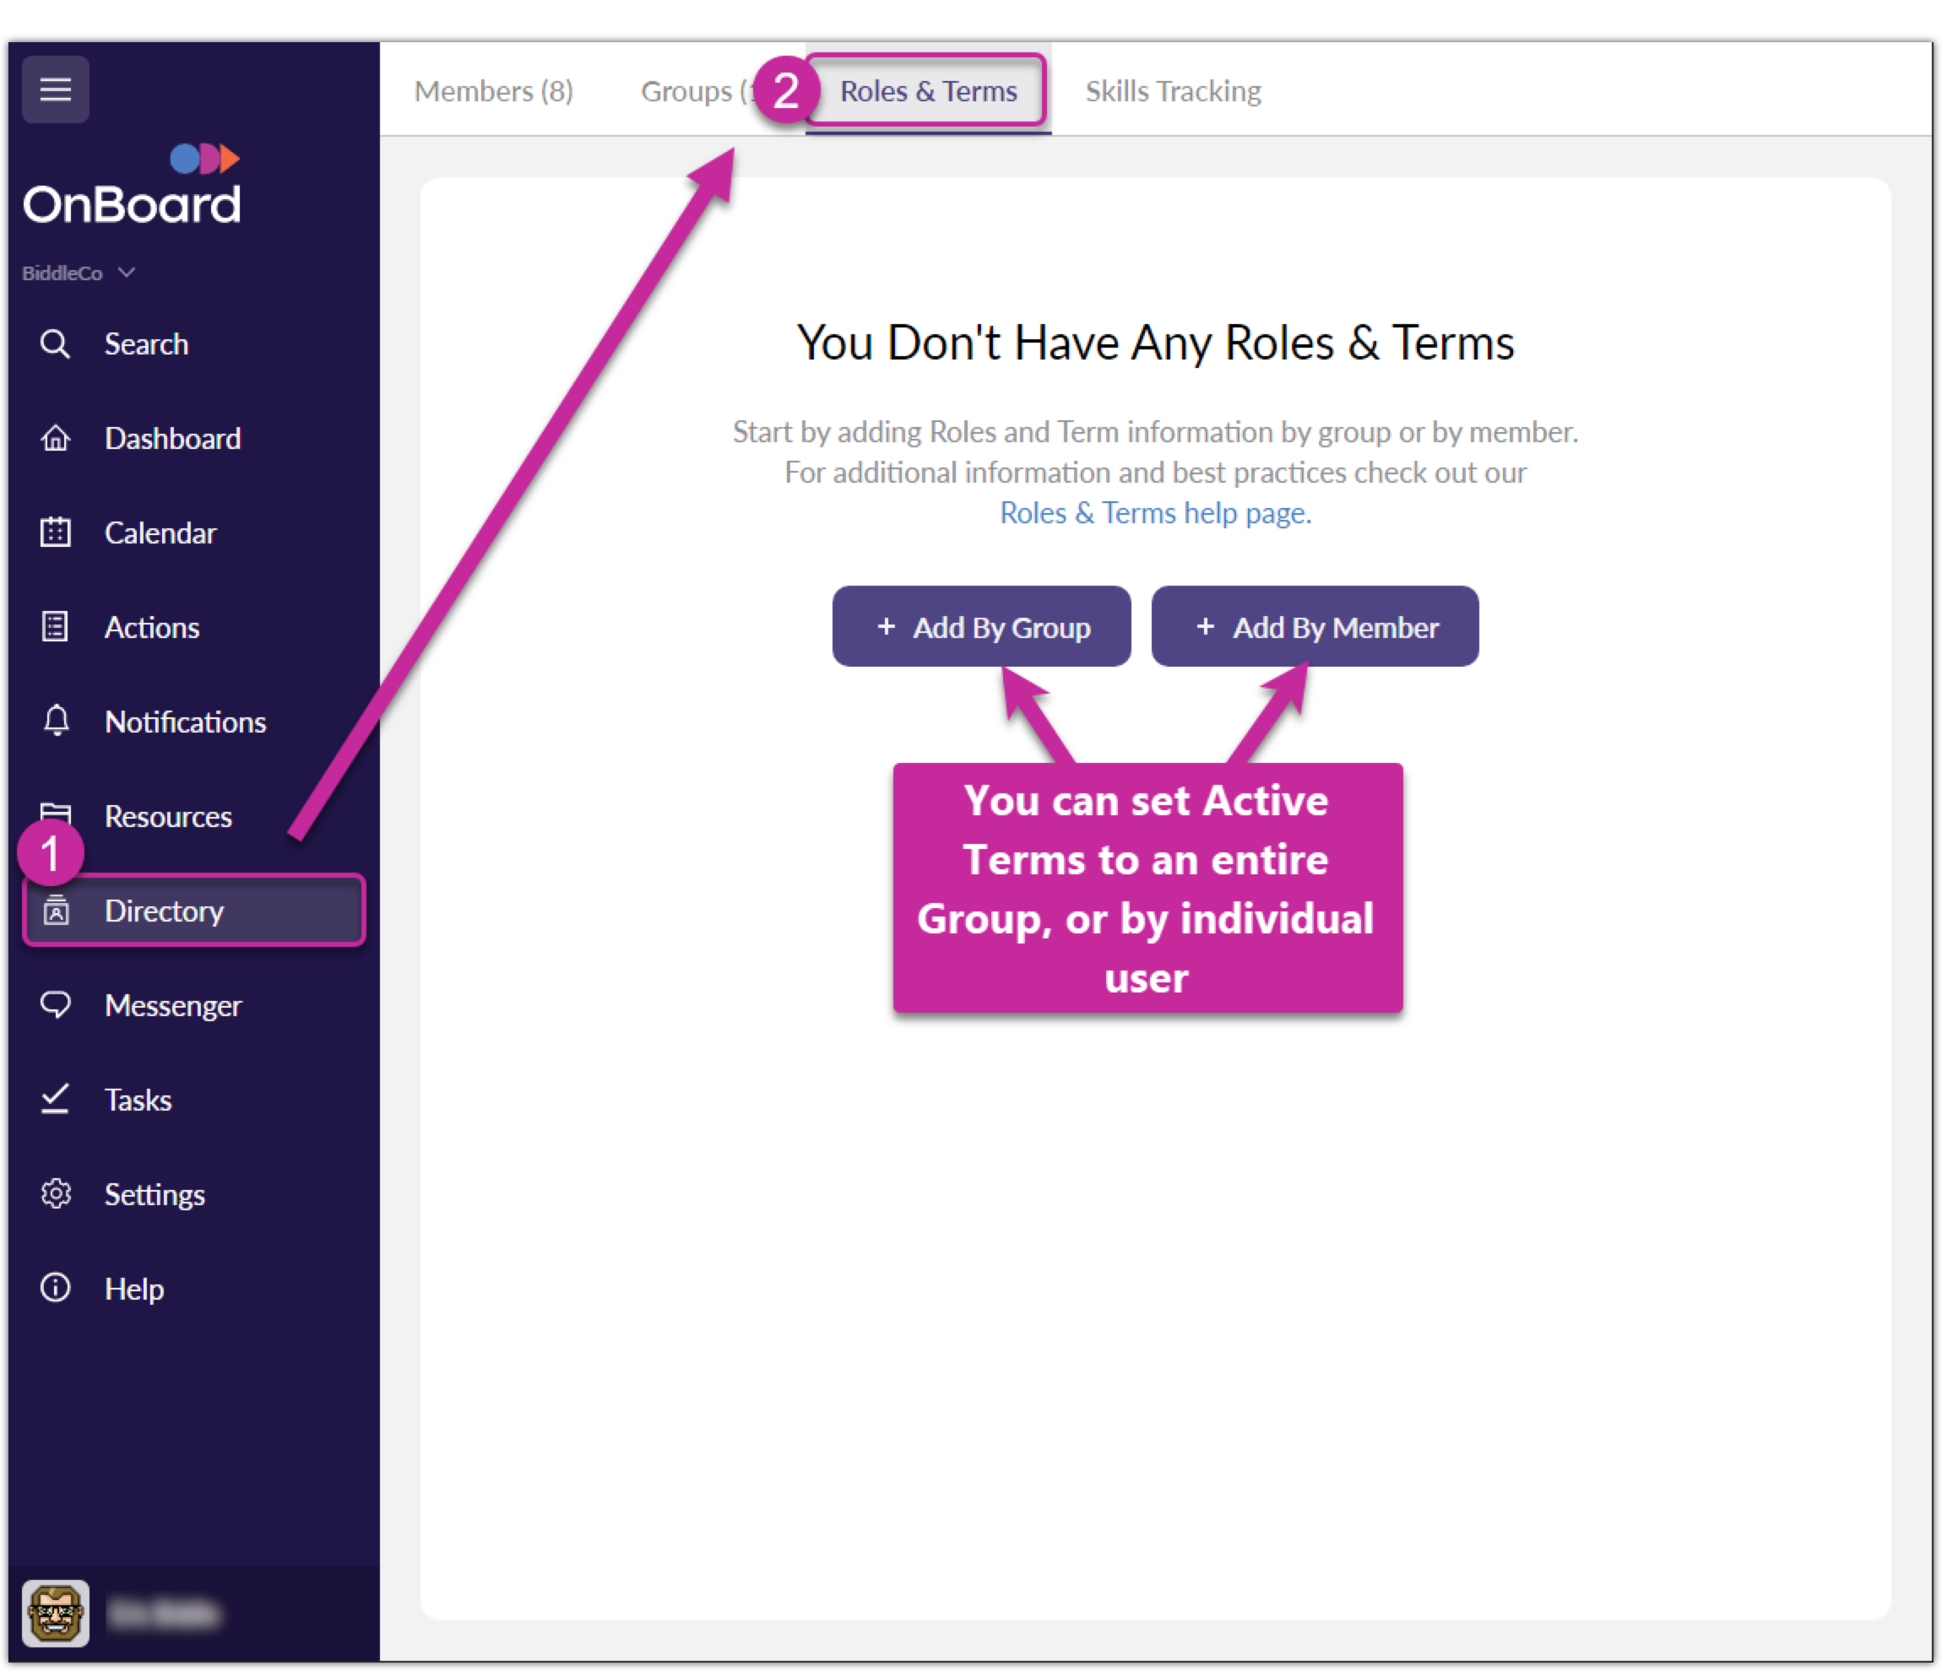The height and width of the screenshot is (1671, 1942).
Task: Click the Help info icon
Action: pos(55,1288)
